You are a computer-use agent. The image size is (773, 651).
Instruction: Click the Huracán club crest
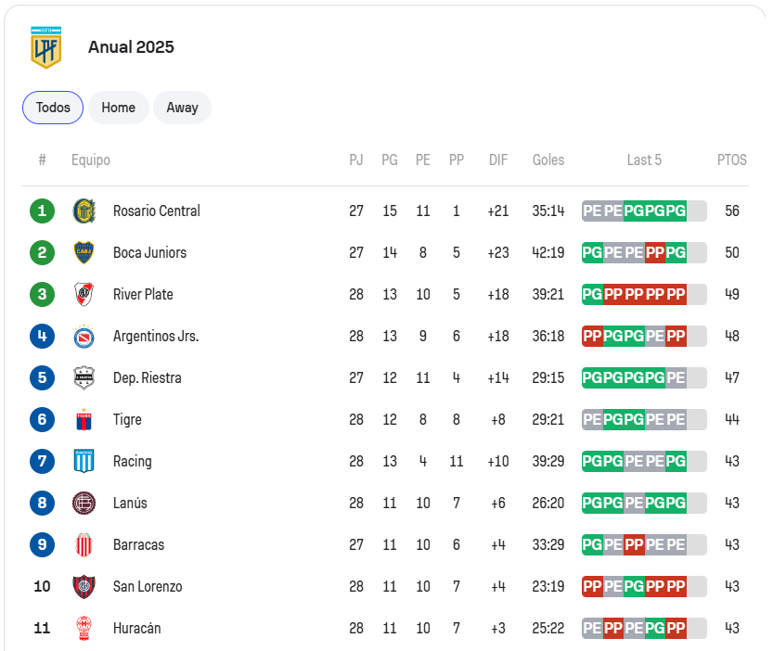[84, 628]
